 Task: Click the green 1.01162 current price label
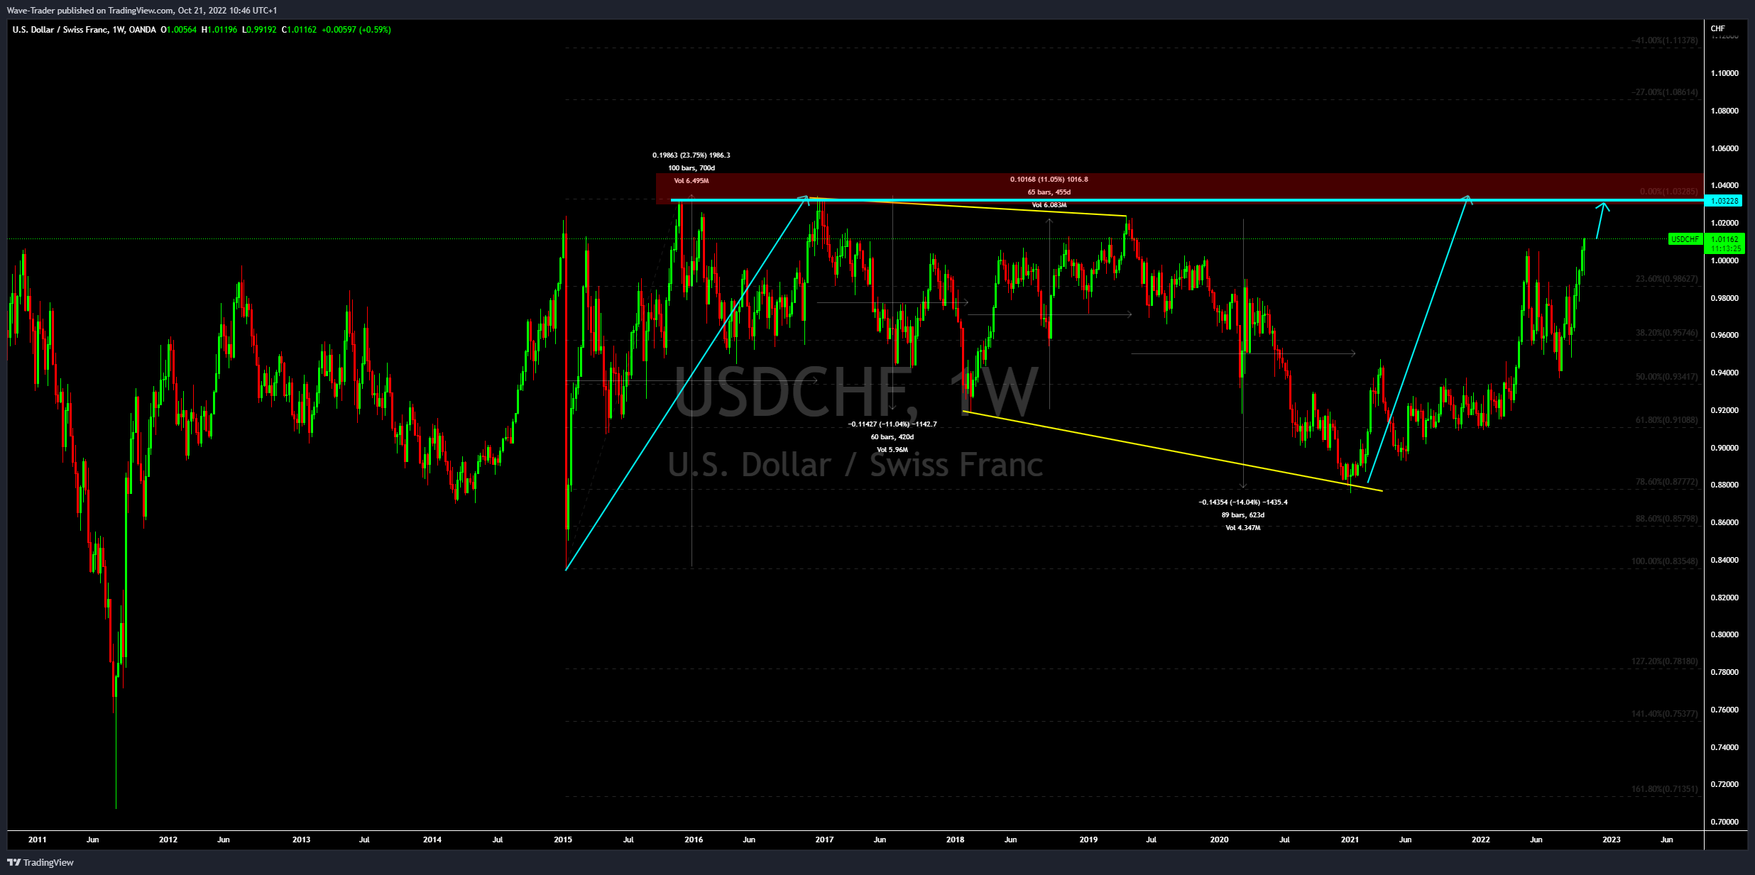coord(1725,239)
